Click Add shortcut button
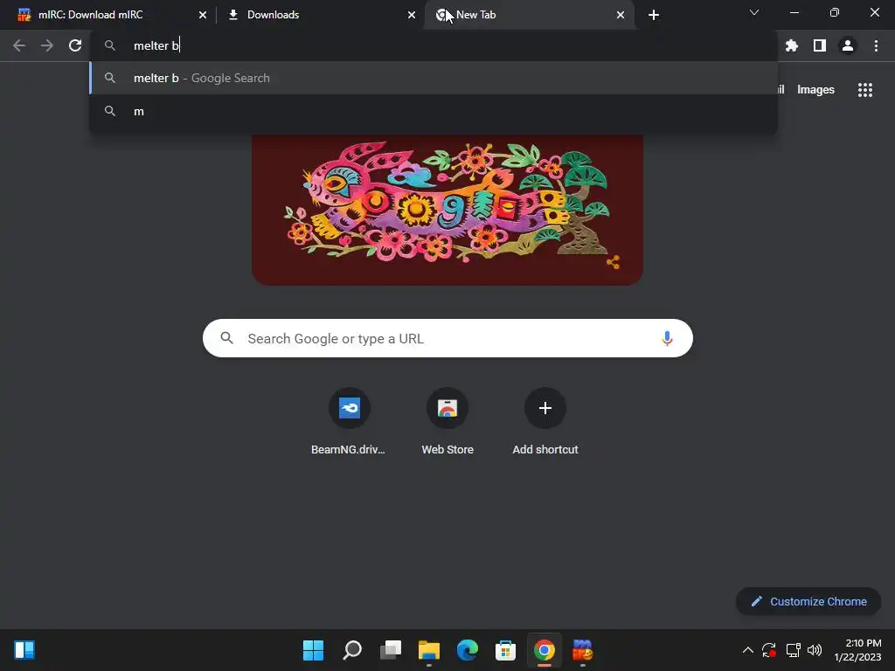The image size is (895, 671). click(x=545, y=422)
